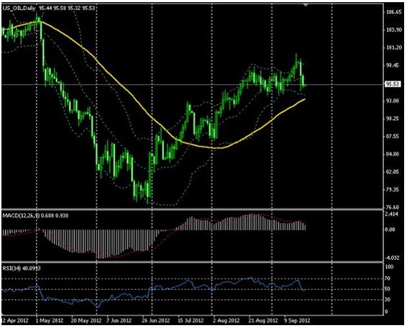Click the chart shift triangle marker at top

pos(306,5)
